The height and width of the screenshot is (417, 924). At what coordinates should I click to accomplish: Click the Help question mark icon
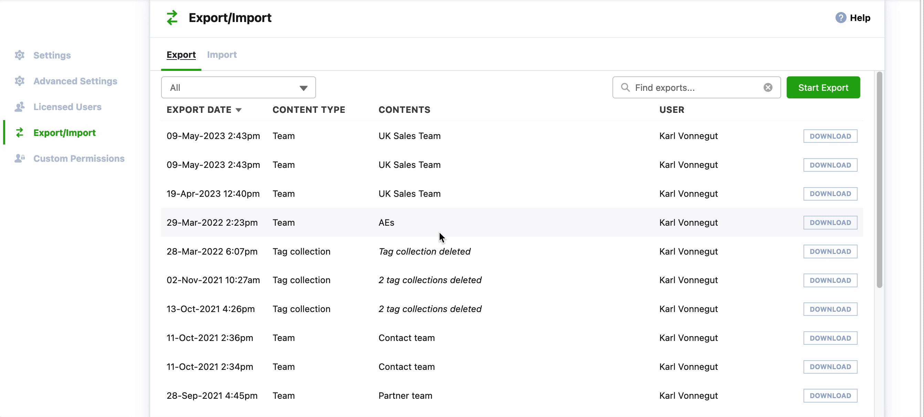pyautogui.click(x=840, y=18)
